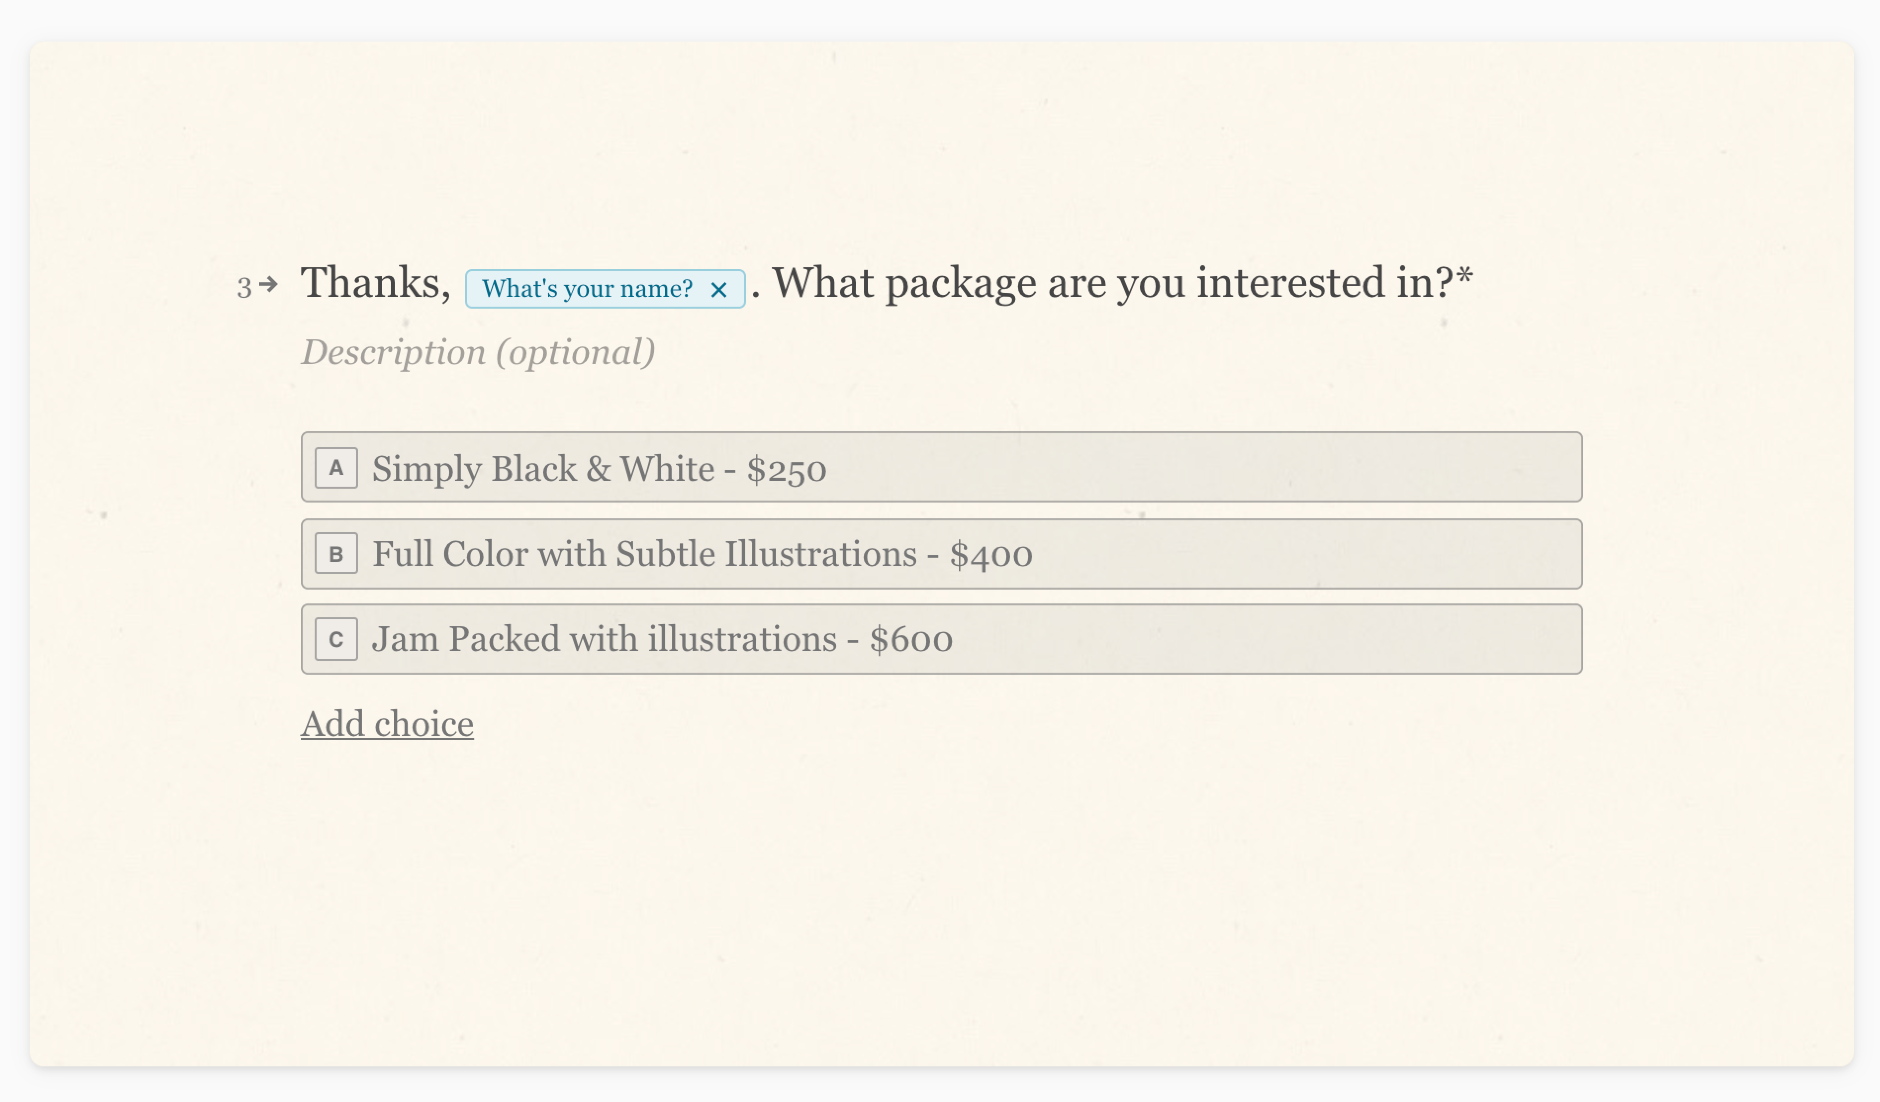Click the letter A key badge
Screen dimensions: 1880x1102
tap(336, 467)
